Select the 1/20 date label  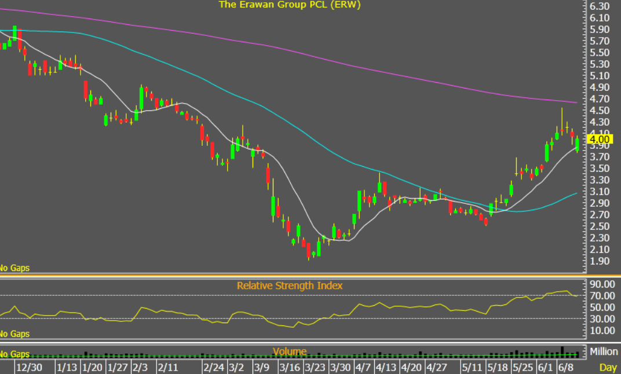92,367
